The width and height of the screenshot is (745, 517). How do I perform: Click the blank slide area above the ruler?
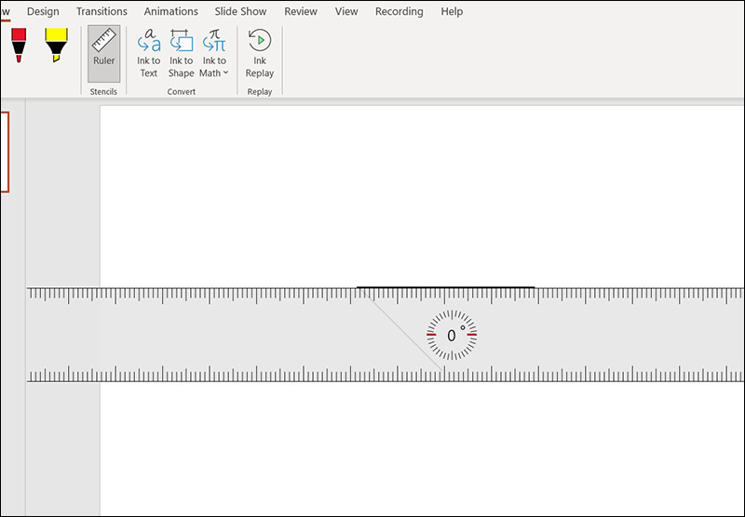click(419, 195)
